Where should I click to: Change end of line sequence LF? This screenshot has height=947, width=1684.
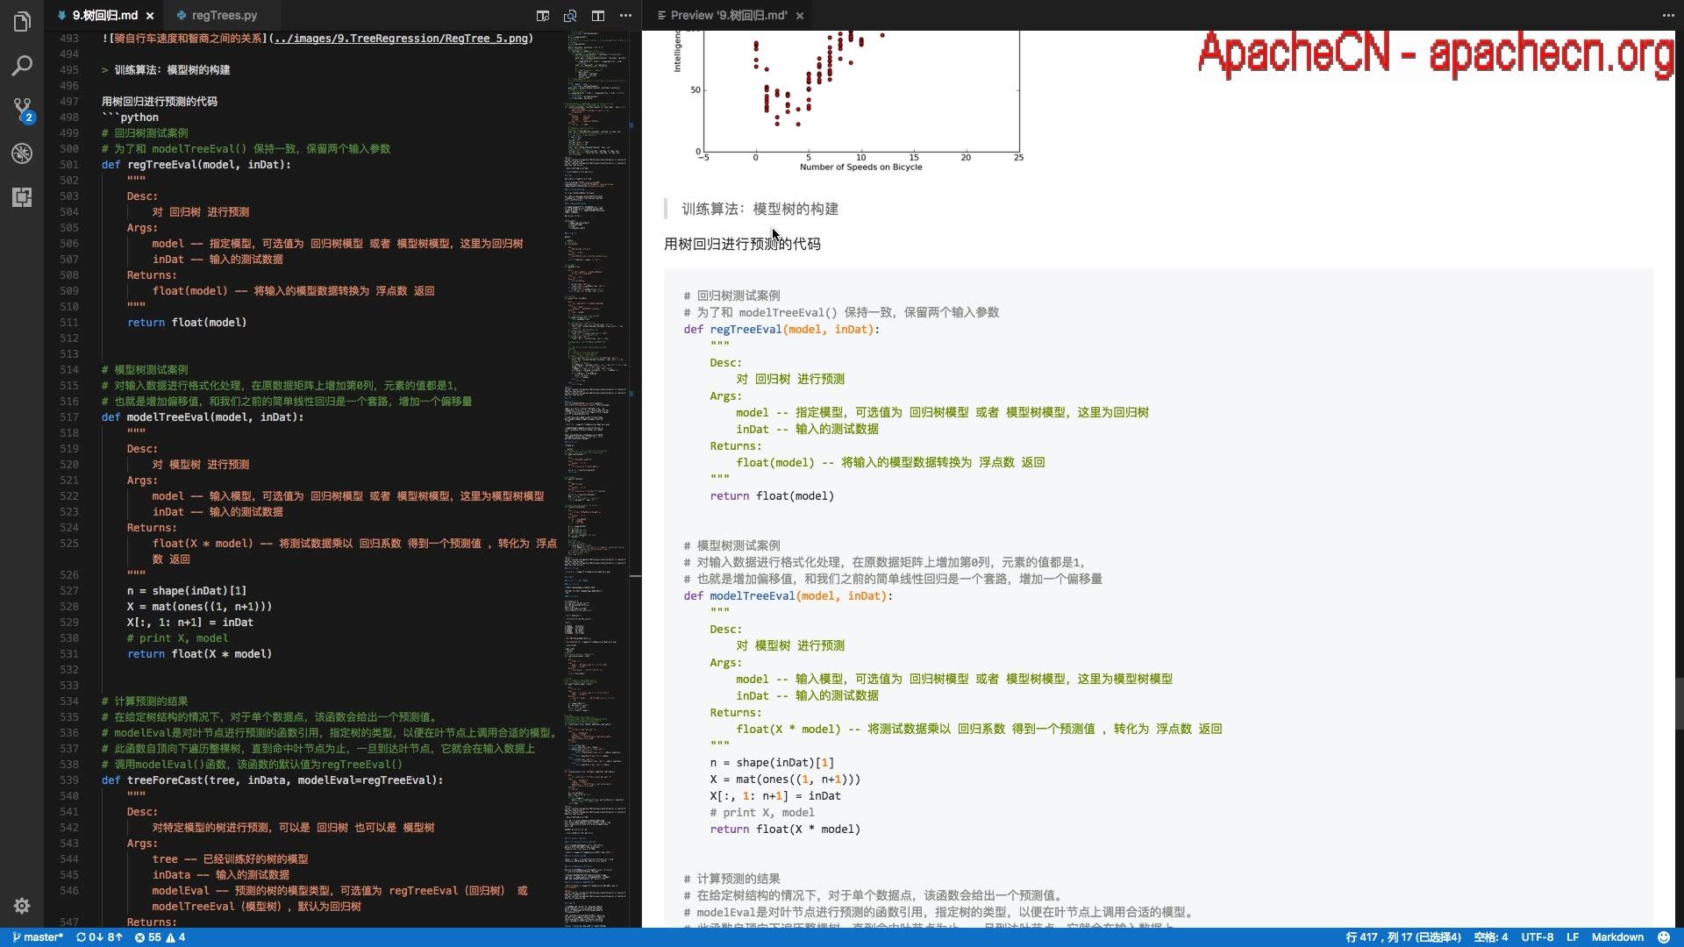(1573, 937)
